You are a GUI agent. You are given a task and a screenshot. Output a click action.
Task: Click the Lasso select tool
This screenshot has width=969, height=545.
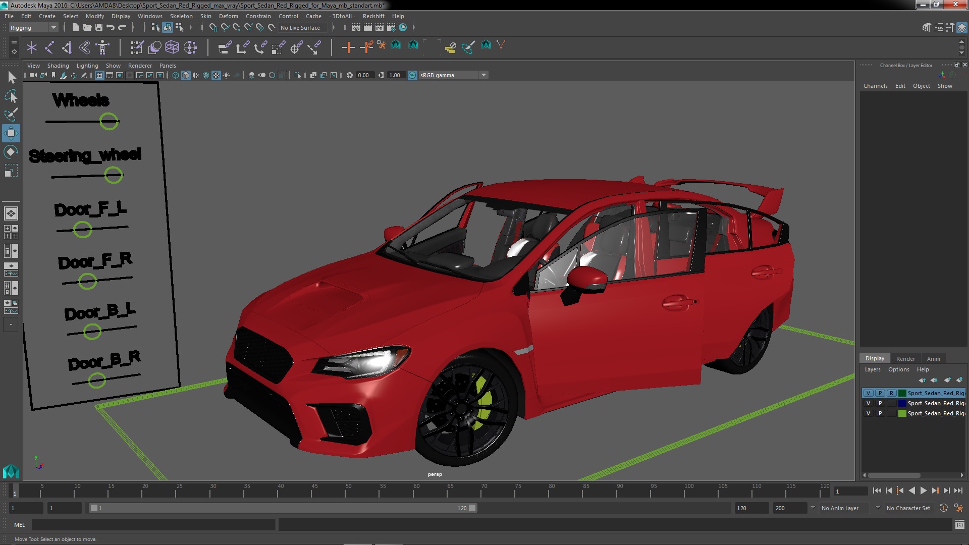(x=11, y=96)
